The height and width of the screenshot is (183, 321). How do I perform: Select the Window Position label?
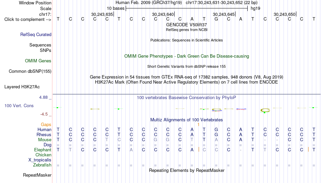35,3
